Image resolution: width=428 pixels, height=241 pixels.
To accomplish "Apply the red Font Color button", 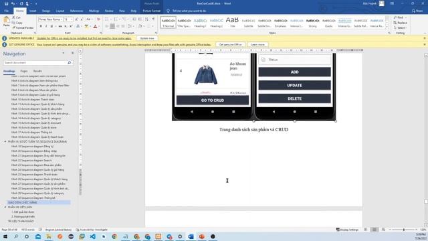I will pos(95,26).
